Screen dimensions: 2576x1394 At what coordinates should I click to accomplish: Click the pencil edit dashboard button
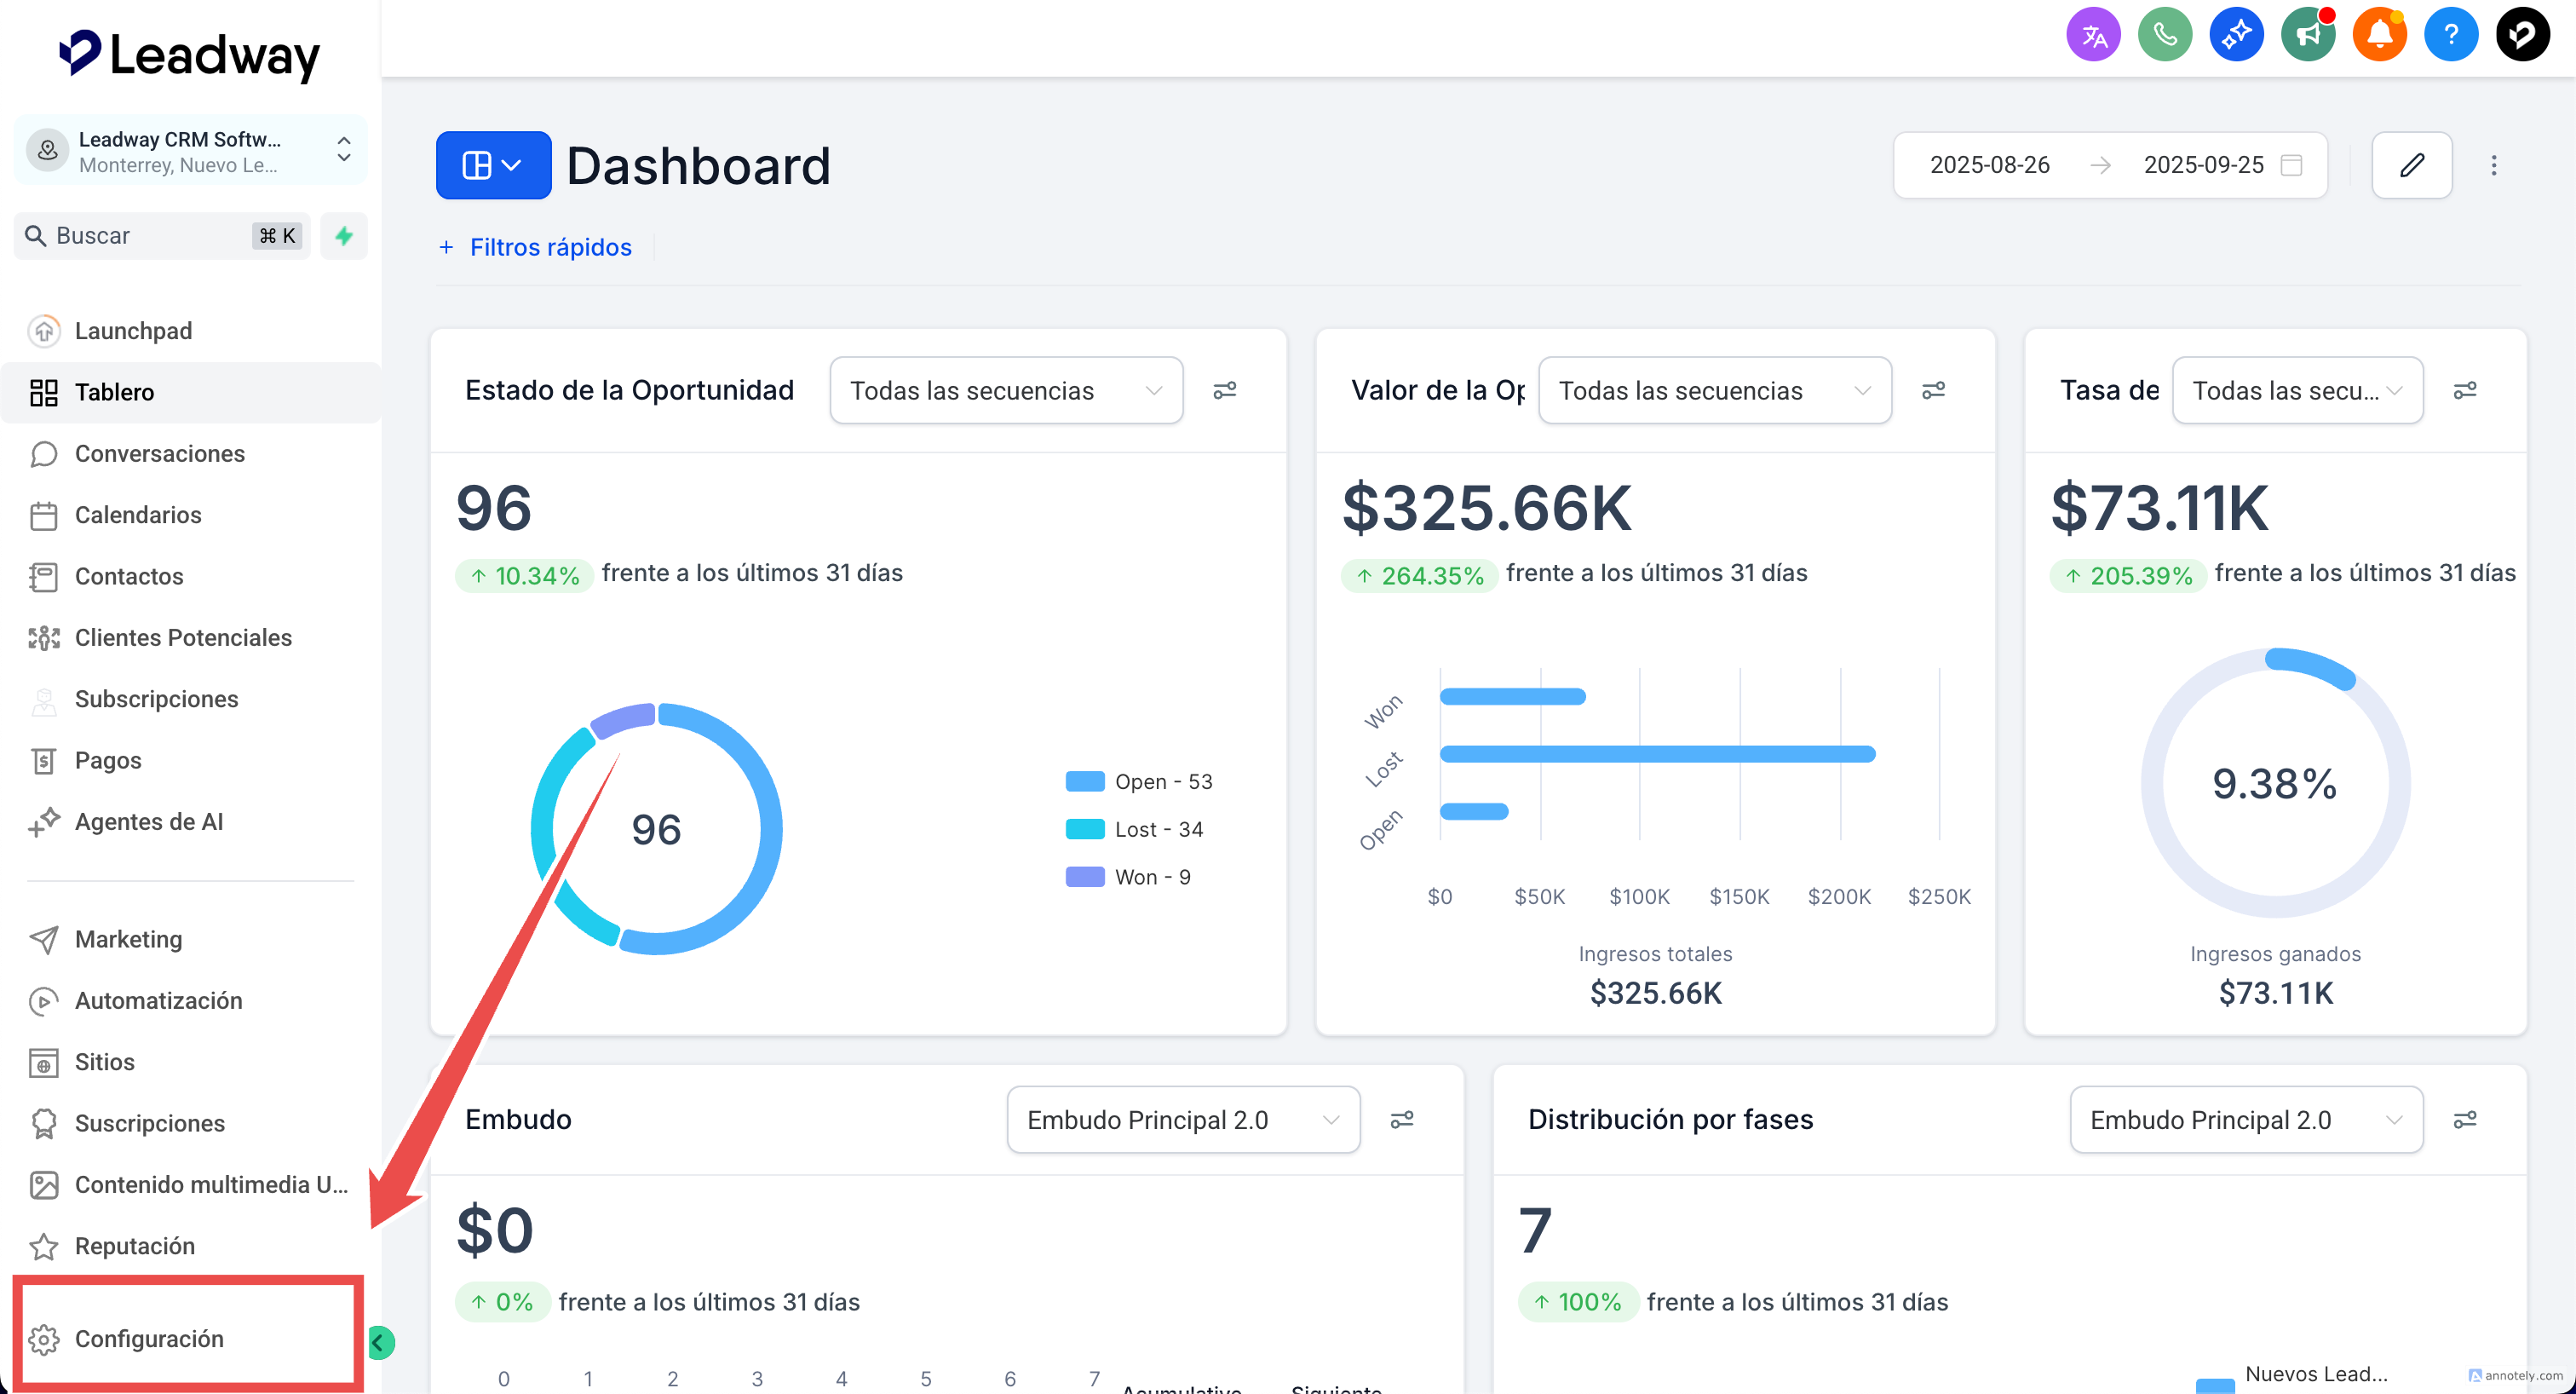click(x=2411, y=165)
